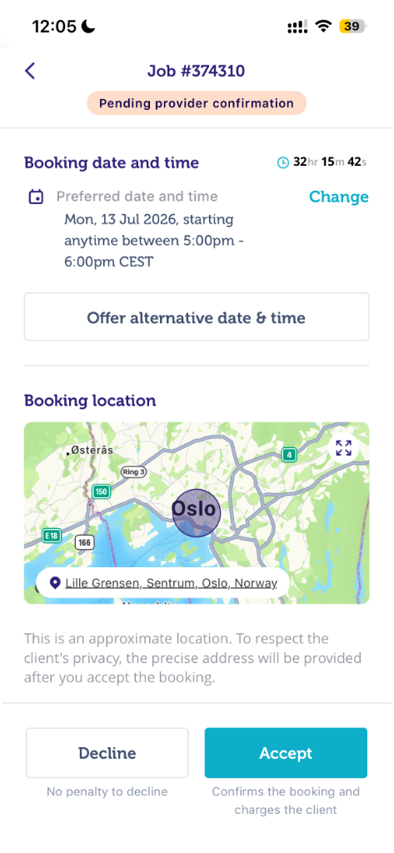
Task: Tap the Oslo radius circle on map
Action: (x=197, y=512)
